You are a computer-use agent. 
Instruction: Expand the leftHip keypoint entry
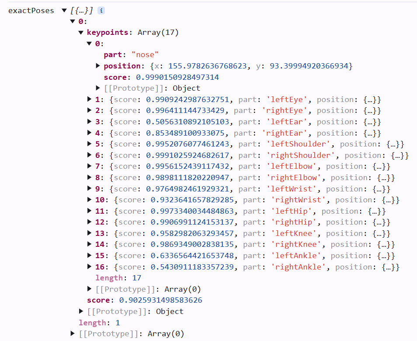click(90, 211)
